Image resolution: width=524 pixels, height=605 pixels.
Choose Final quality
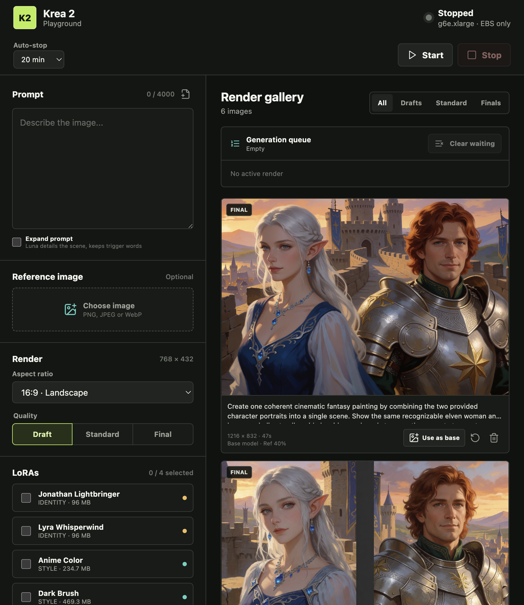pos(163,434)
